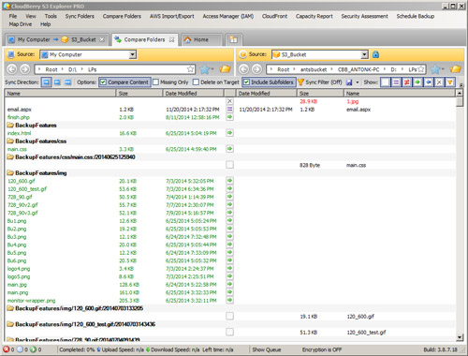Click the Sync Filter (Off) button
Viewport: 468px width, 356px height.
click(320, 82)
